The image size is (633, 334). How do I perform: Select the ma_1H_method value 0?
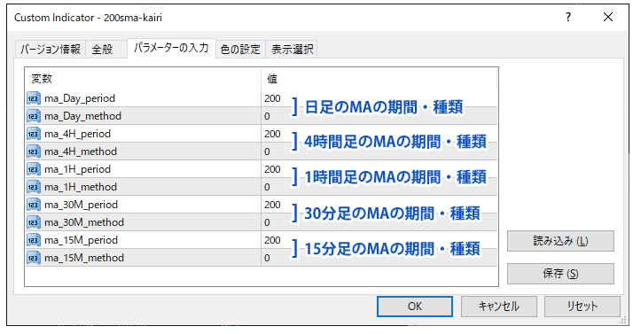tap(267, 187)
